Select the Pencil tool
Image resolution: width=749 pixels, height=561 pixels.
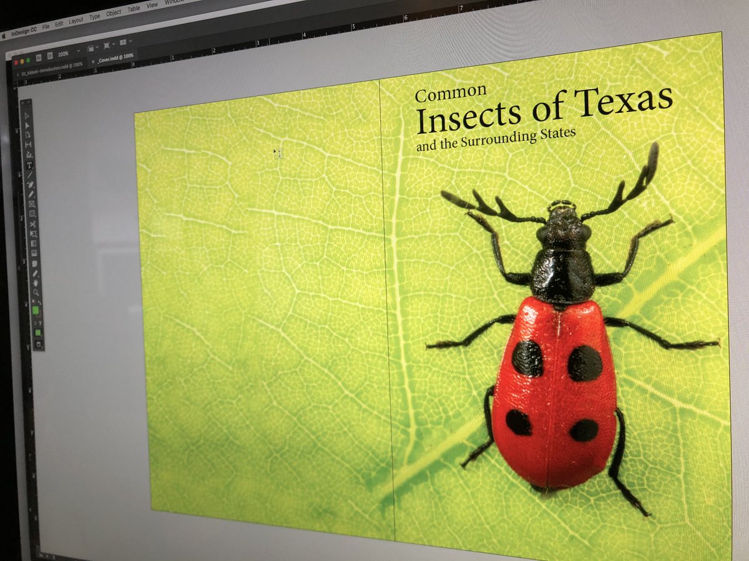coord(31,194)
